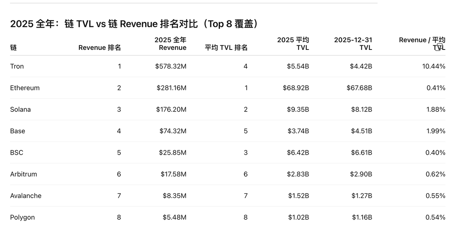Screen dimensions: 467x233
Task: Click Tron's average TVL rank 4
Action: (246, 66)
